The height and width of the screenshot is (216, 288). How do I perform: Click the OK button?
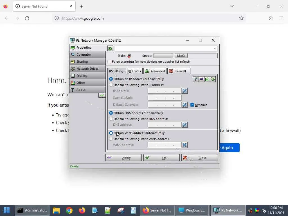(161, 158)
